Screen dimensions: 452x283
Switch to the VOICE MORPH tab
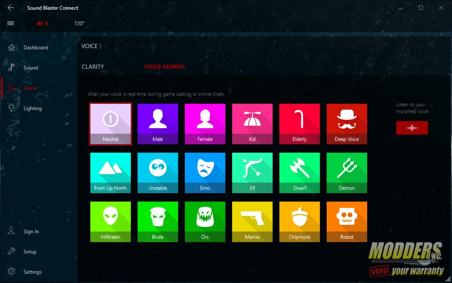[x=164, y=67]
